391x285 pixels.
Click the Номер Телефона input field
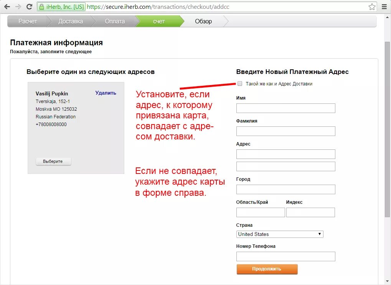click(x=286, y=256)
